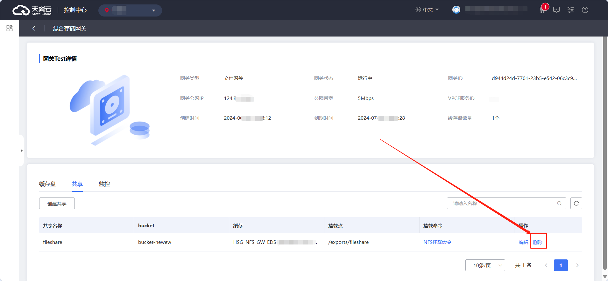Switch to the 缓存盘 tab
Screen dimensions: 608x281
tap(47, 184)
